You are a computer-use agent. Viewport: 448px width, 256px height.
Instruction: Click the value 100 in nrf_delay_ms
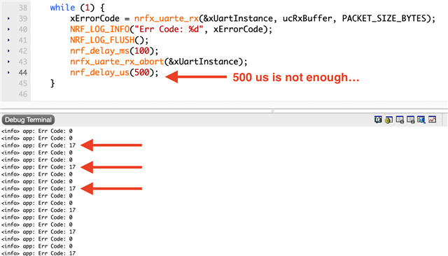(x=141, y=51)
